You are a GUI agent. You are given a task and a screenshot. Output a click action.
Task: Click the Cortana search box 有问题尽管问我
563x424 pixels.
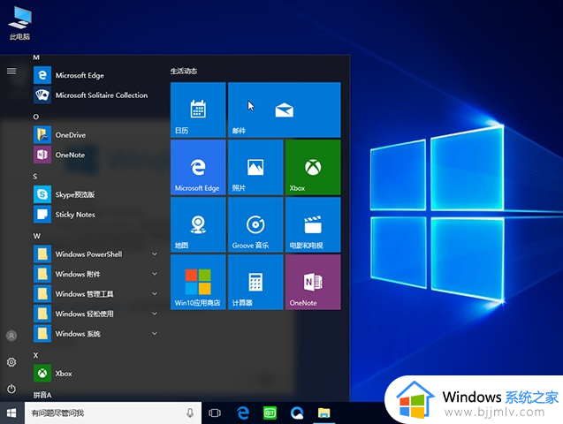click(113, 413)
